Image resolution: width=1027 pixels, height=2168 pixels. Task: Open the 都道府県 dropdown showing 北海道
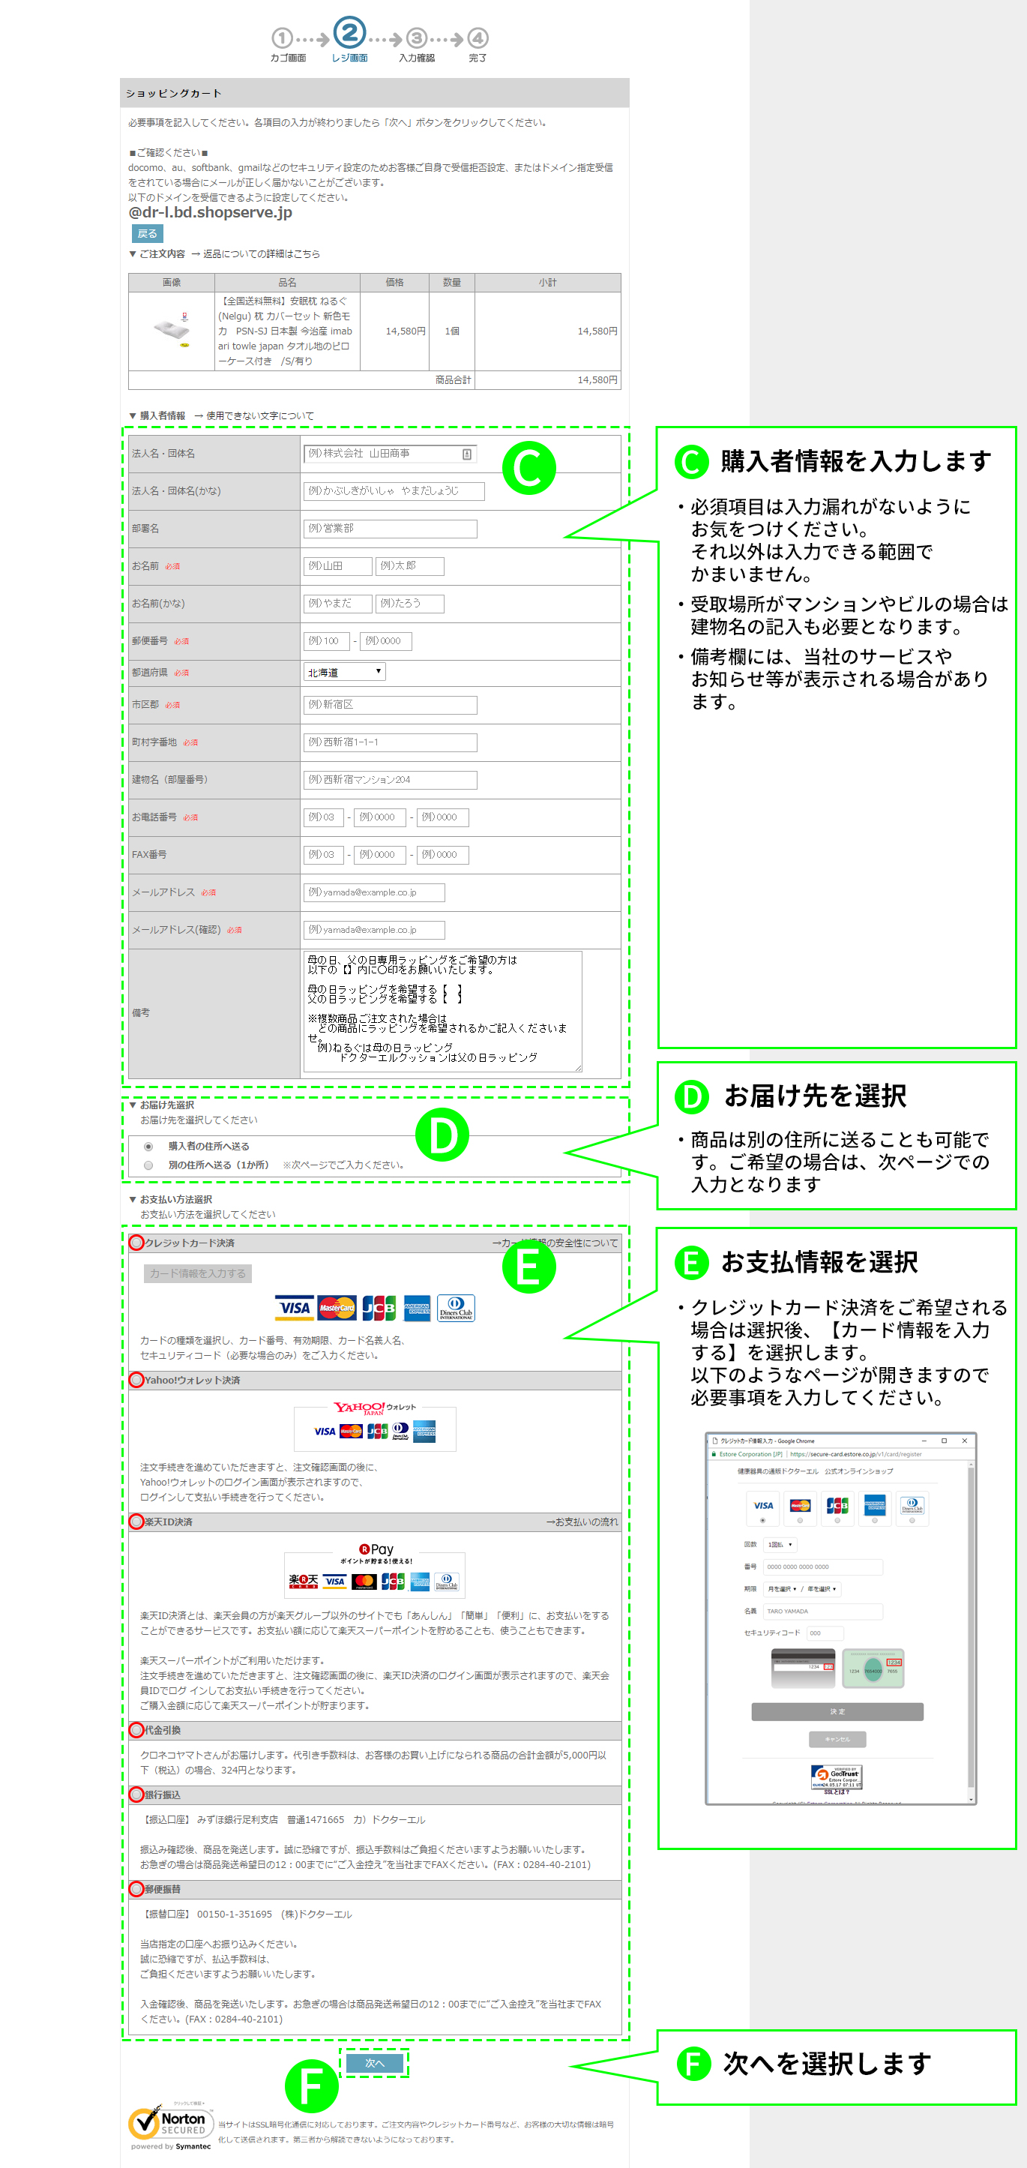(344, 672)
